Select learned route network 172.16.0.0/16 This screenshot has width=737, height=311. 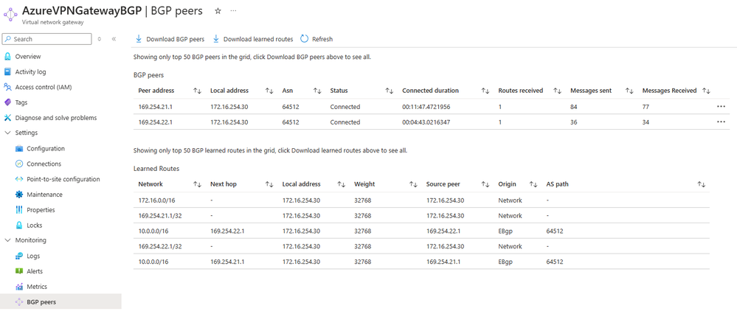click(155, 200)
